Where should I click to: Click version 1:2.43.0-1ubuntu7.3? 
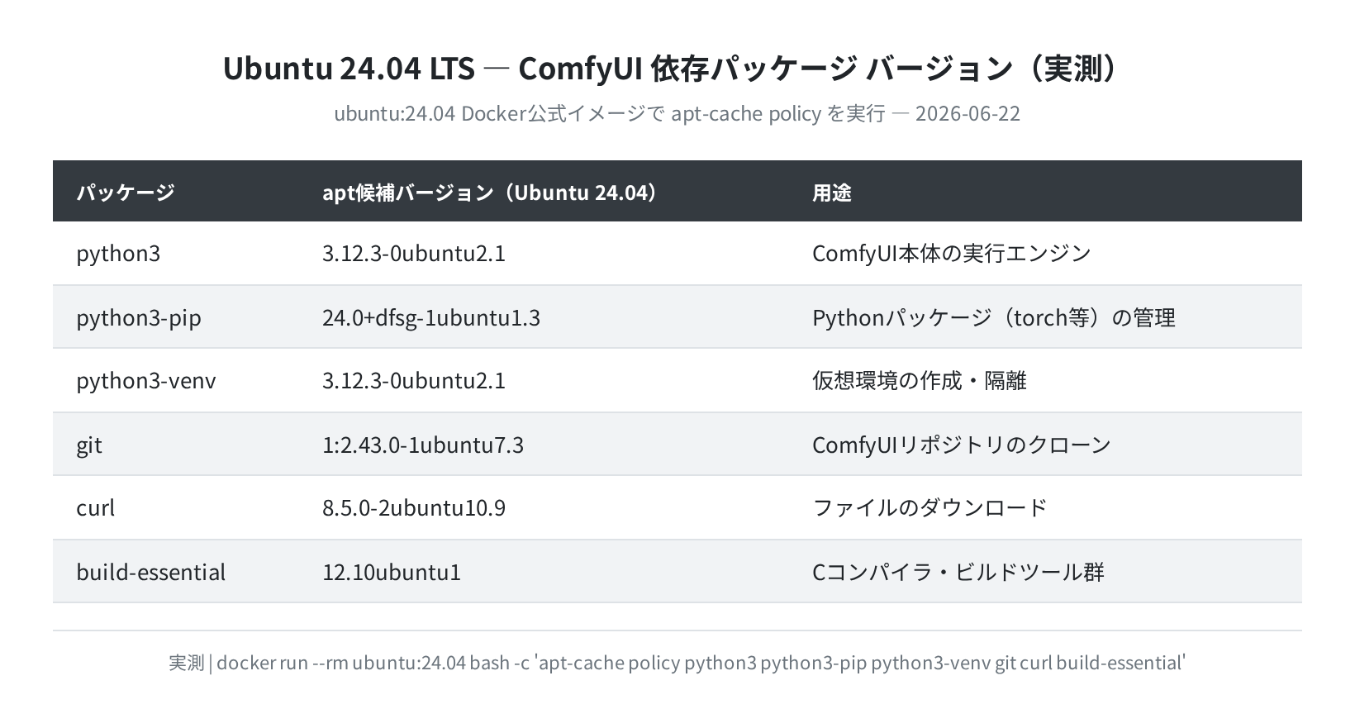[423, 445]
